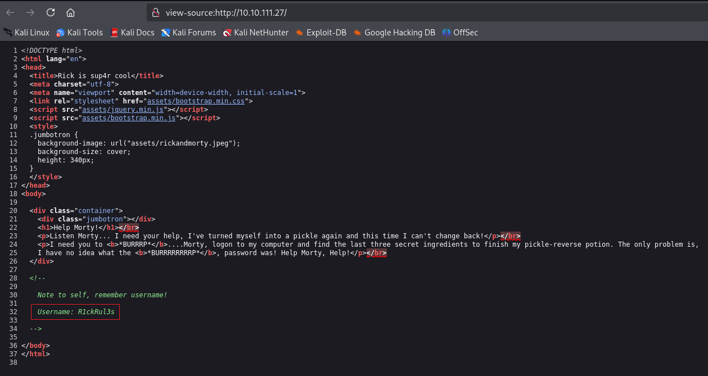Open the assets/jquery.min.js script link
The image size is (708, 376).
pyautogui.click(x=123, y=109)
